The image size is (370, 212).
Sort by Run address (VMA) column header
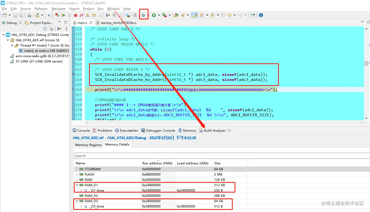click(157, 163)
